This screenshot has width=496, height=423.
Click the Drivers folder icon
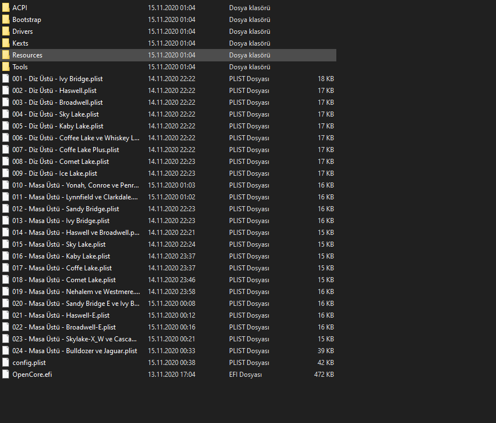(x=6, y=32)
